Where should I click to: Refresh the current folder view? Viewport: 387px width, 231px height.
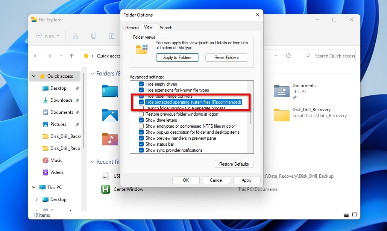pos(288,56)
